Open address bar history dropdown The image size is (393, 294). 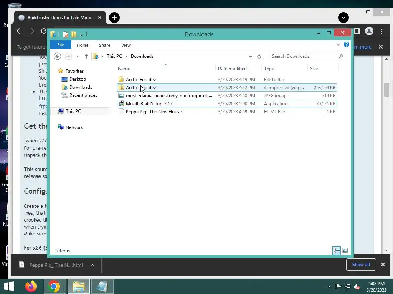(x=251, y=56)
